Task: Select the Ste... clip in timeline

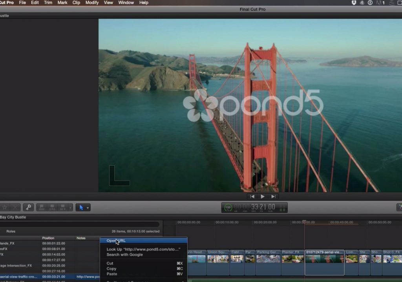Action: (364, 262)
